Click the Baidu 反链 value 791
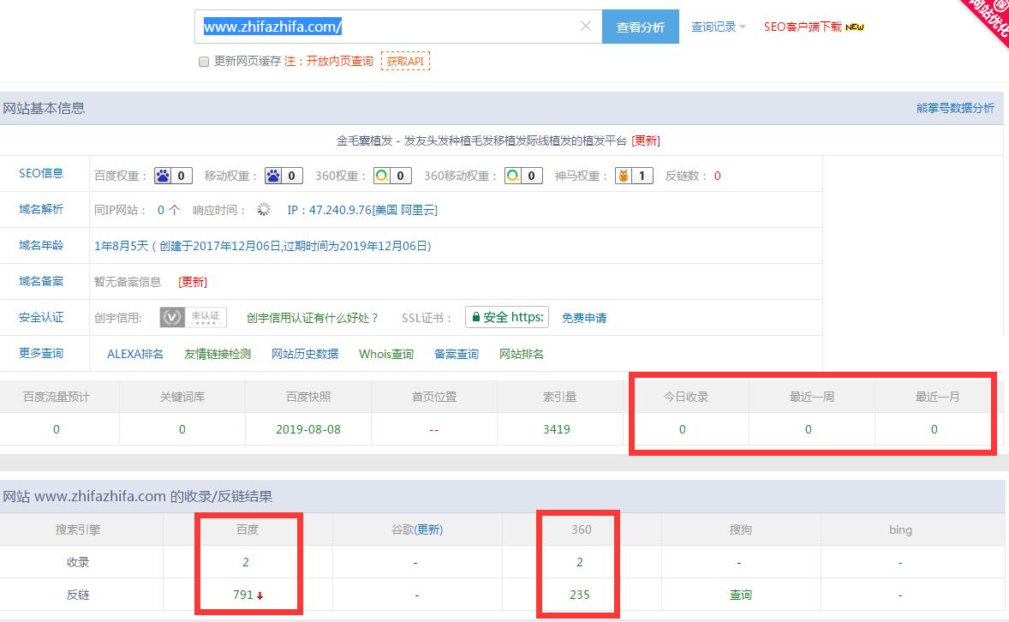Viewport: 1009px width, 622px height. point(243,595)
